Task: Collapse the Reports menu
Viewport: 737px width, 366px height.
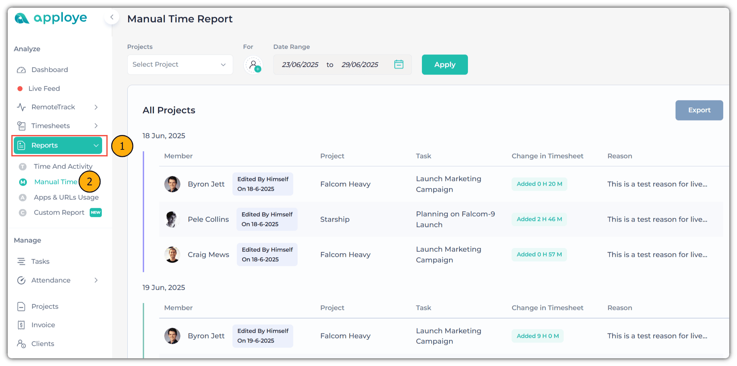Action: [x=96, y=145]
